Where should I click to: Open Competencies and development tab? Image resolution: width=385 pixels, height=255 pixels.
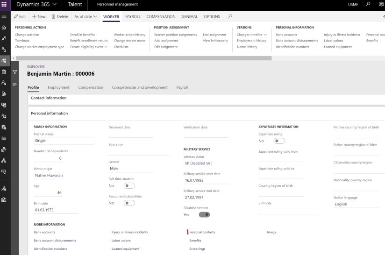point(140,87)
